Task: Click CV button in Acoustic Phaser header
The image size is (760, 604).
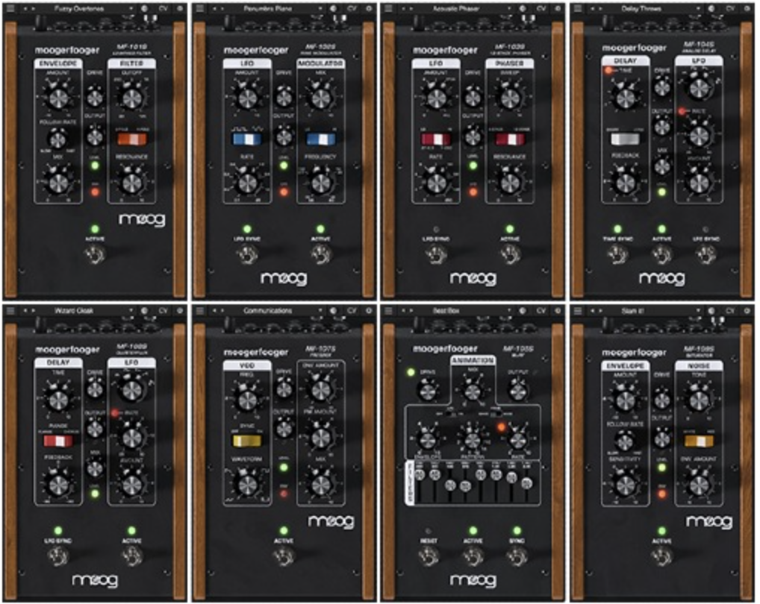Action: coord(541,8)
